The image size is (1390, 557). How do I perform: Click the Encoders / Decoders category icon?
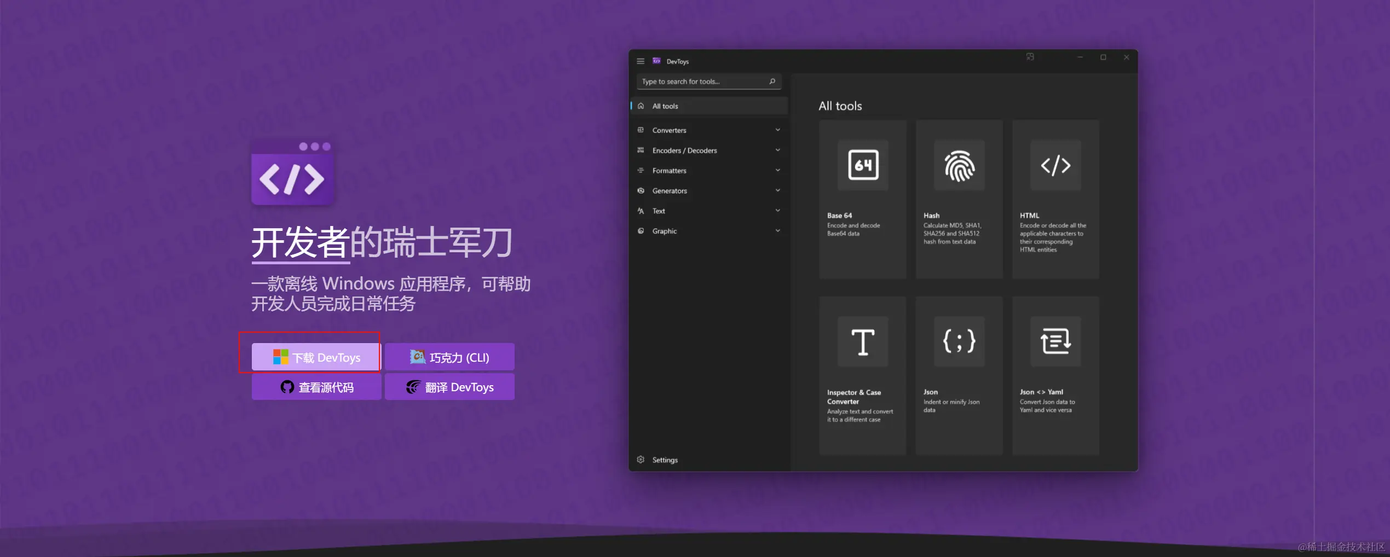(x=641, y=150)
